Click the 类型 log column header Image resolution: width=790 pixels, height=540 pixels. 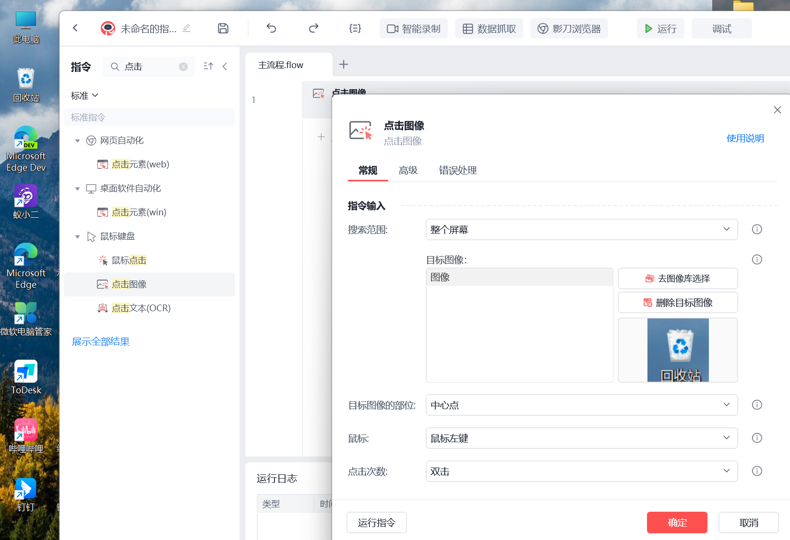[x=285, y=504]
